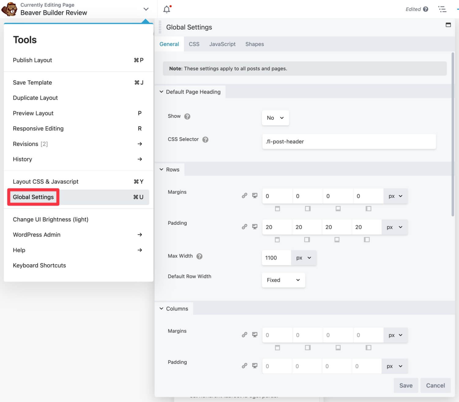459x402 pixels.
Task: Click the Beaver Builder logo icon
Action: tap(9, 9)
